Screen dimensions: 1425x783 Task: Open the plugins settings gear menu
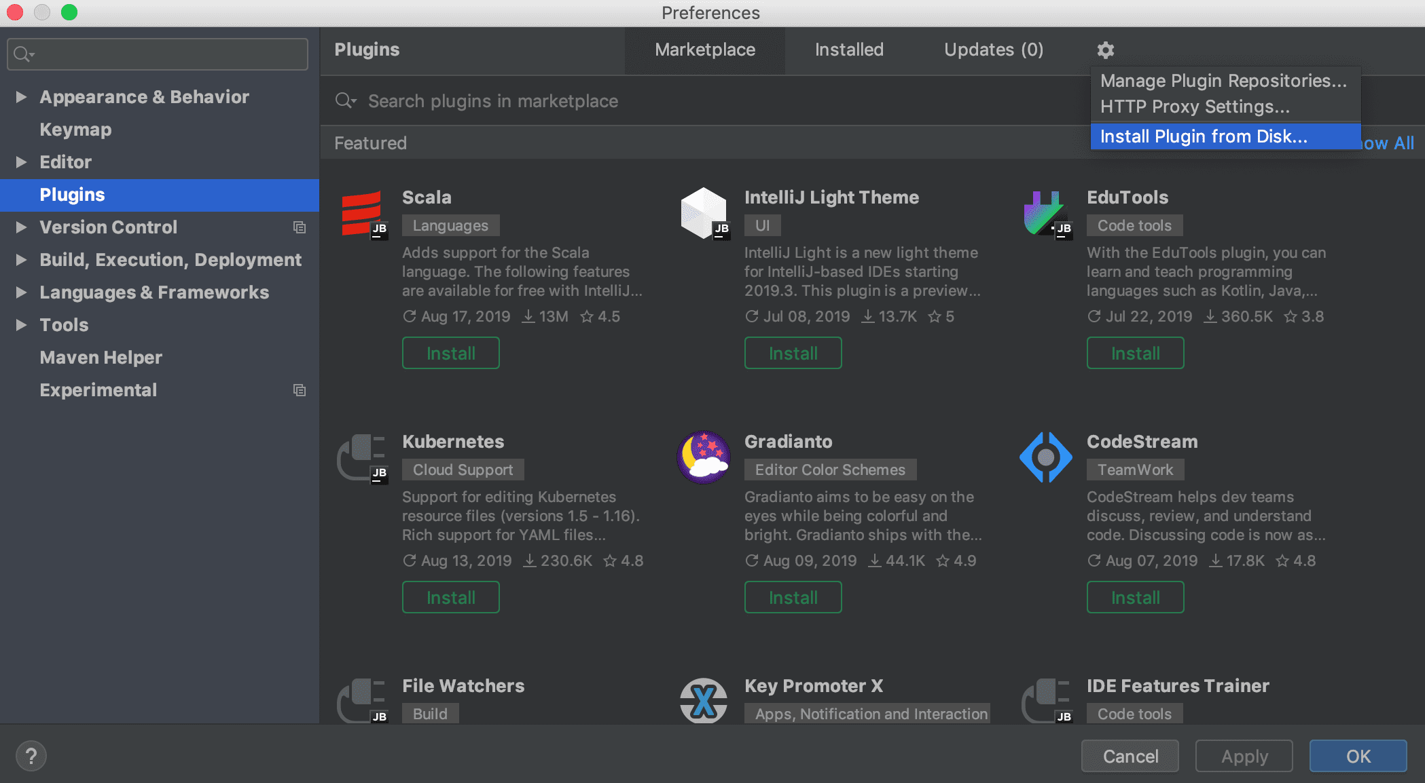coord(1105,50)
